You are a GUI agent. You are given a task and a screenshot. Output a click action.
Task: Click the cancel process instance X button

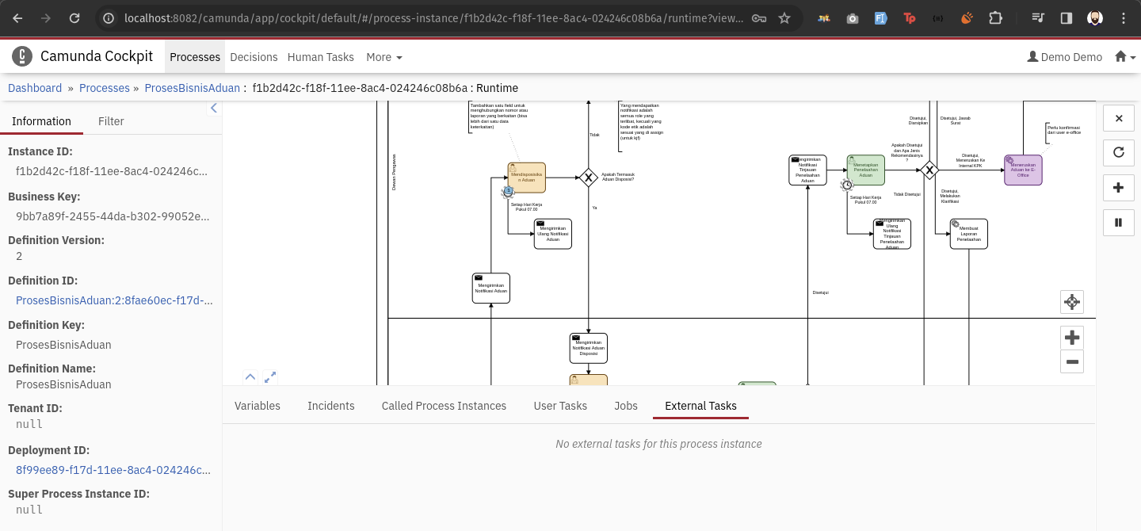coord(1118,118)
